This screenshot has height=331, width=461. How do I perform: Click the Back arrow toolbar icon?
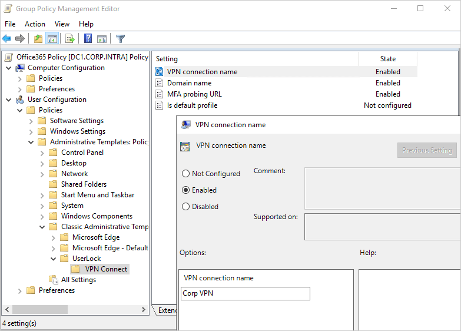(x=7, y=39)
